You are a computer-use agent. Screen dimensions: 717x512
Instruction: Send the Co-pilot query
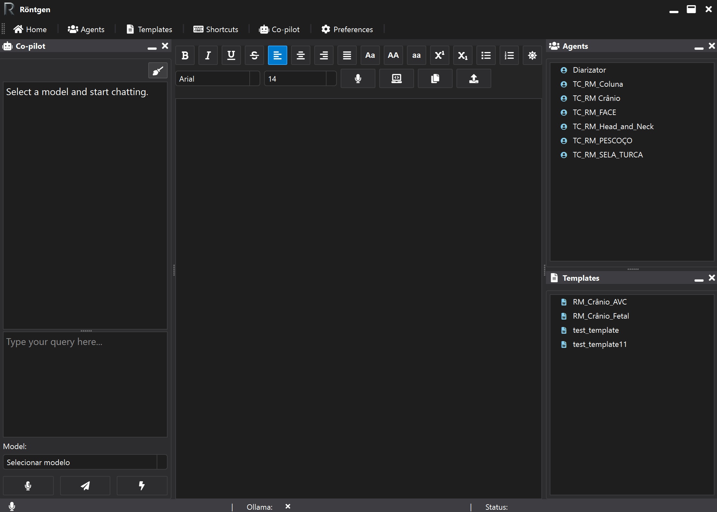coord(85,486)
